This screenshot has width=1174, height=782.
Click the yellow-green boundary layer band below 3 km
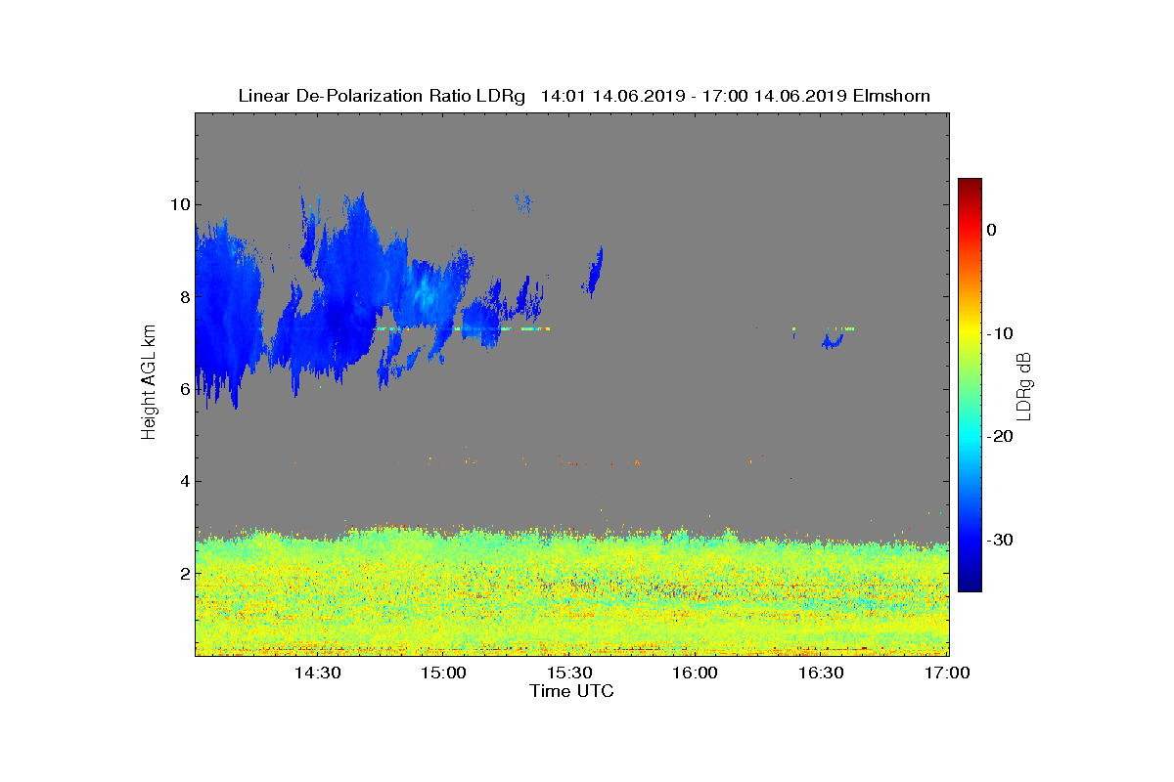[x=572, y=591]
